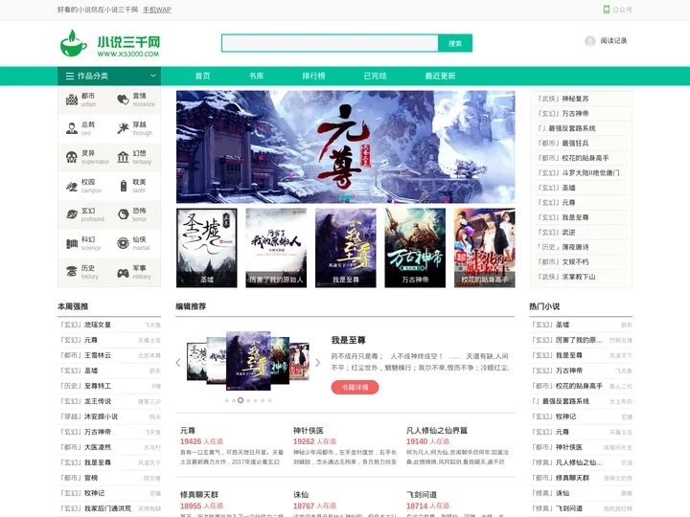The width and height of the screenshot is (690, 517).
Task: Click the 公众号 phone icon
Action: click(607, 10)
